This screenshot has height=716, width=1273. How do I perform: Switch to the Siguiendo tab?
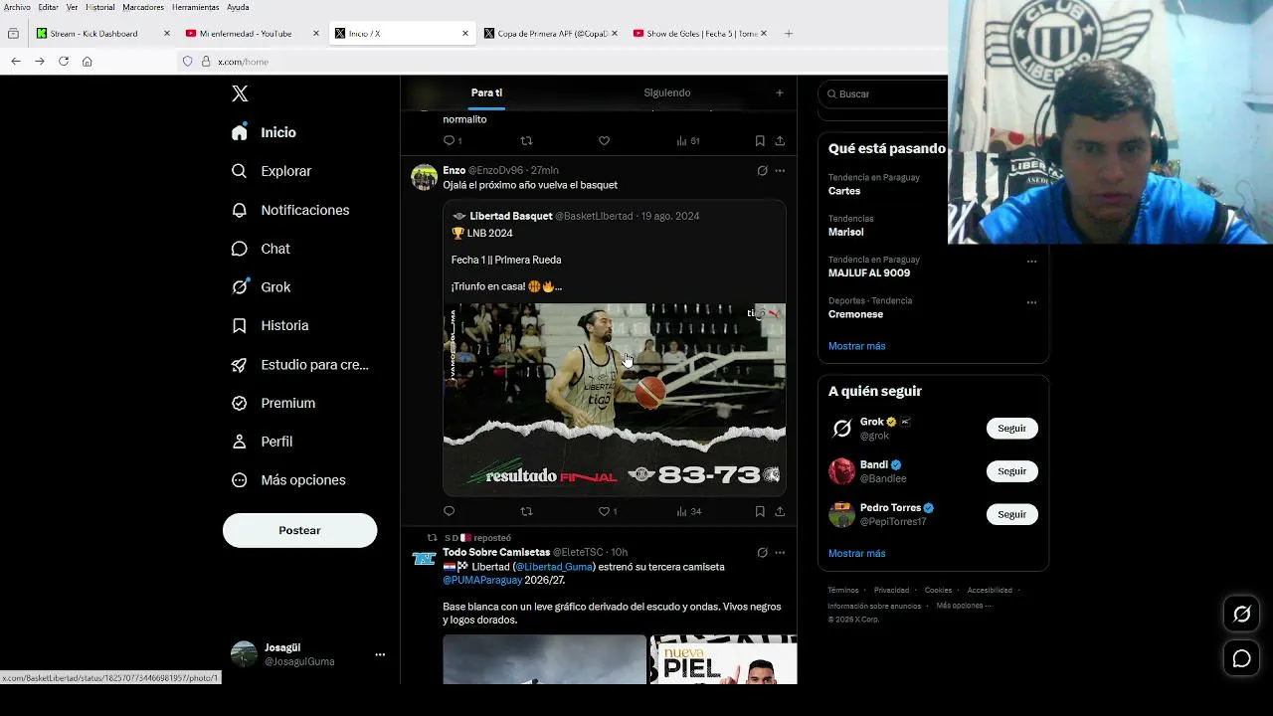coord(666,92)
